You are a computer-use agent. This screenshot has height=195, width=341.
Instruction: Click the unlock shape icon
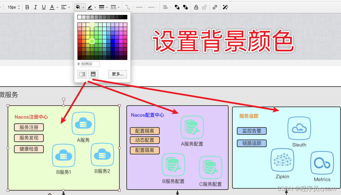point(204,7)
